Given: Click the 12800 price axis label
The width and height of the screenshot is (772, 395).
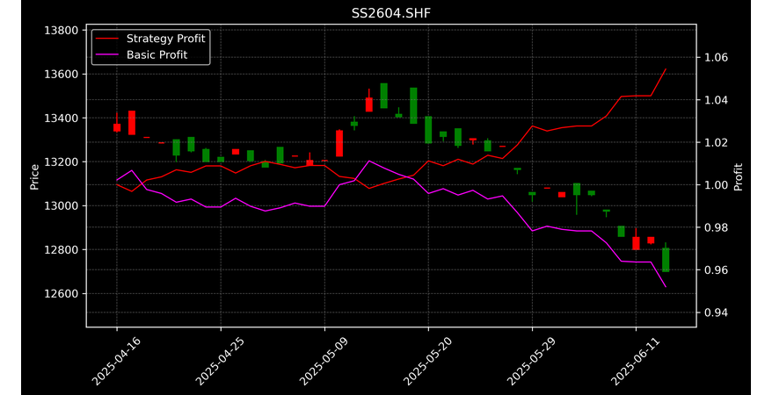Looking at the screenshot, I should 61,249.
